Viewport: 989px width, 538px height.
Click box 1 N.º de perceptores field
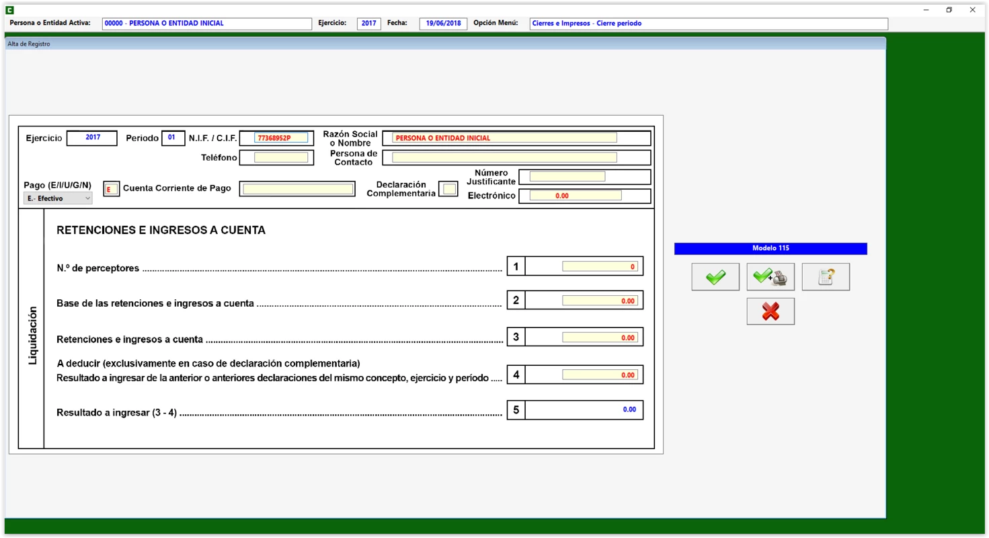point(600,266)
